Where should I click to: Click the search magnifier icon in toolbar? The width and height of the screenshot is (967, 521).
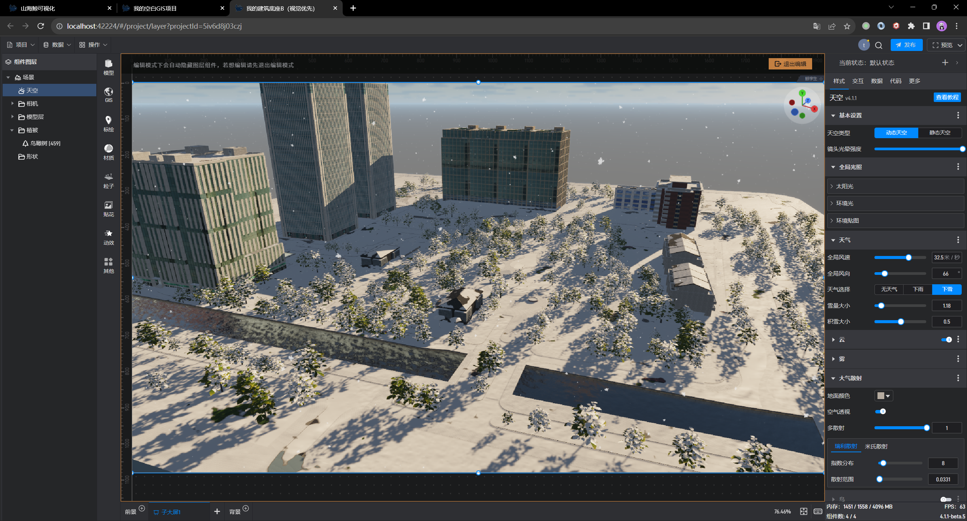[x=879, y=45]
